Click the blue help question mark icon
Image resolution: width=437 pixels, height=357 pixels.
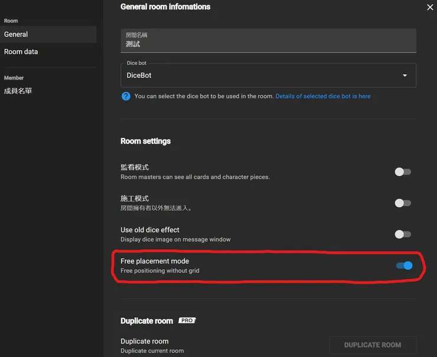126,96
